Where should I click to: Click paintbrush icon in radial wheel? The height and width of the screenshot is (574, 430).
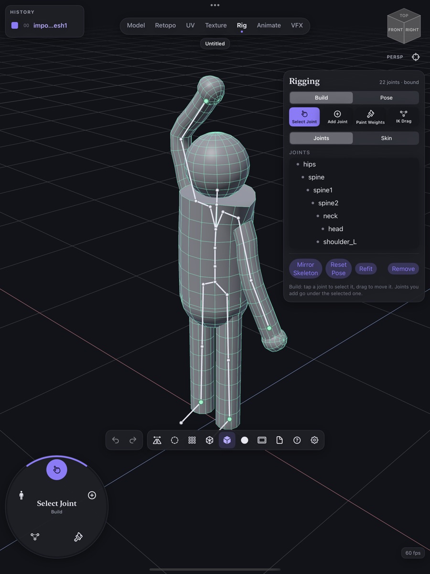click(78, 537)
